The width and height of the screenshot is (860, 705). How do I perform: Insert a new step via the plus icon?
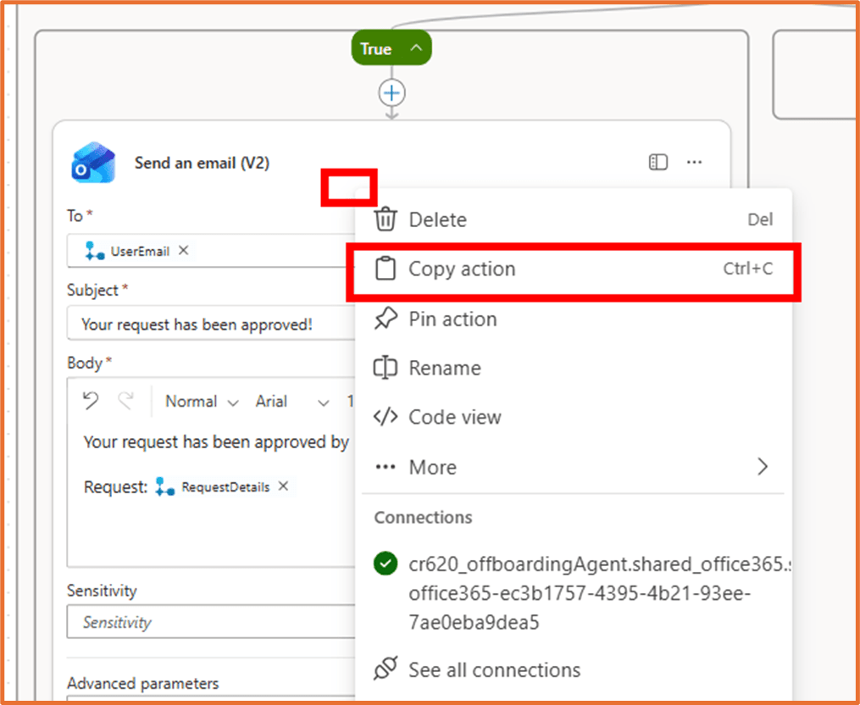pos(391,93)
